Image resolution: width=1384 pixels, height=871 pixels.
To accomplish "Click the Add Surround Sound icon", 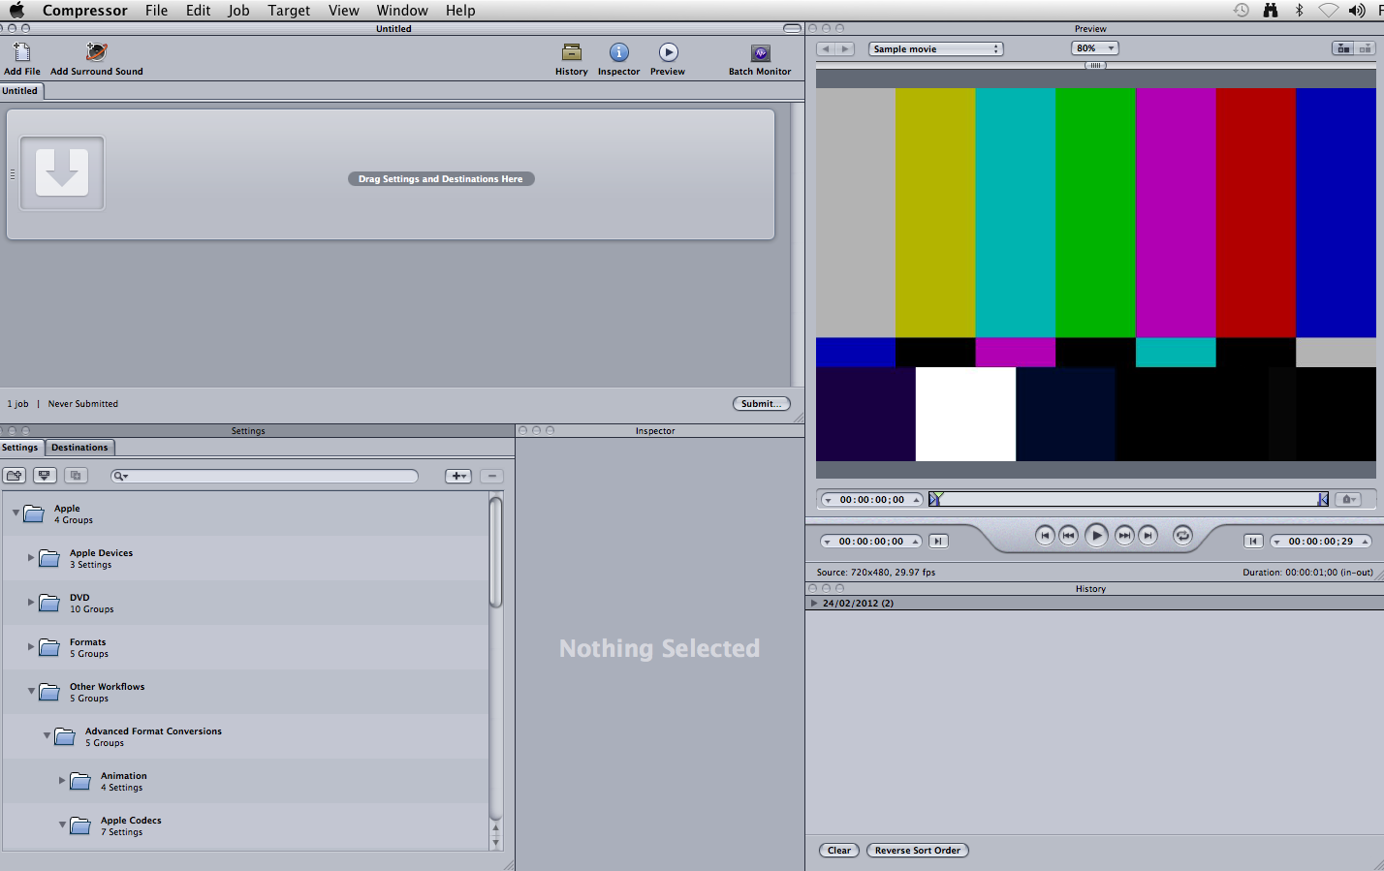I will pyautogui.click(x=96, y=52).
